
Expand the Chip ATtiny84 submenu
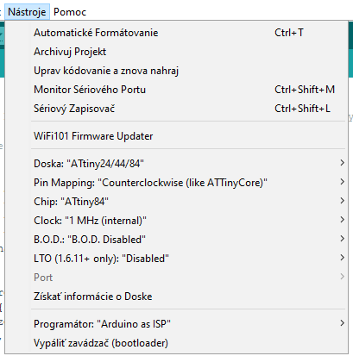(x=176, y=202)
